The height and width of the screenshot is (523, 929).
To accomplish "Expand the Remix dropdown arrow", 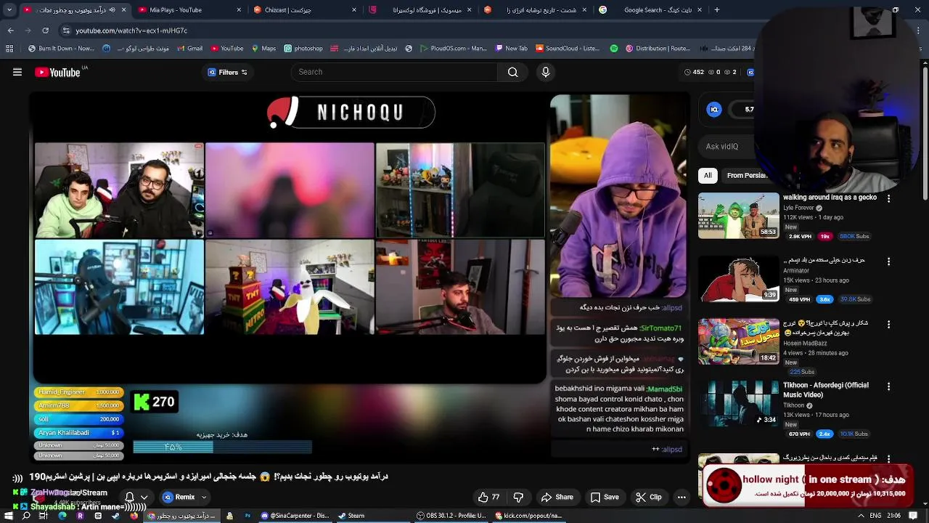I will [204, 498].
